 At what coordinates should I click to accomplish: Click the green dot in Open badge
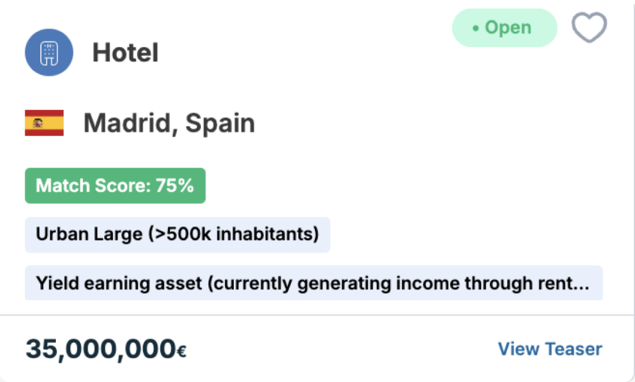[x=476, y=28]
